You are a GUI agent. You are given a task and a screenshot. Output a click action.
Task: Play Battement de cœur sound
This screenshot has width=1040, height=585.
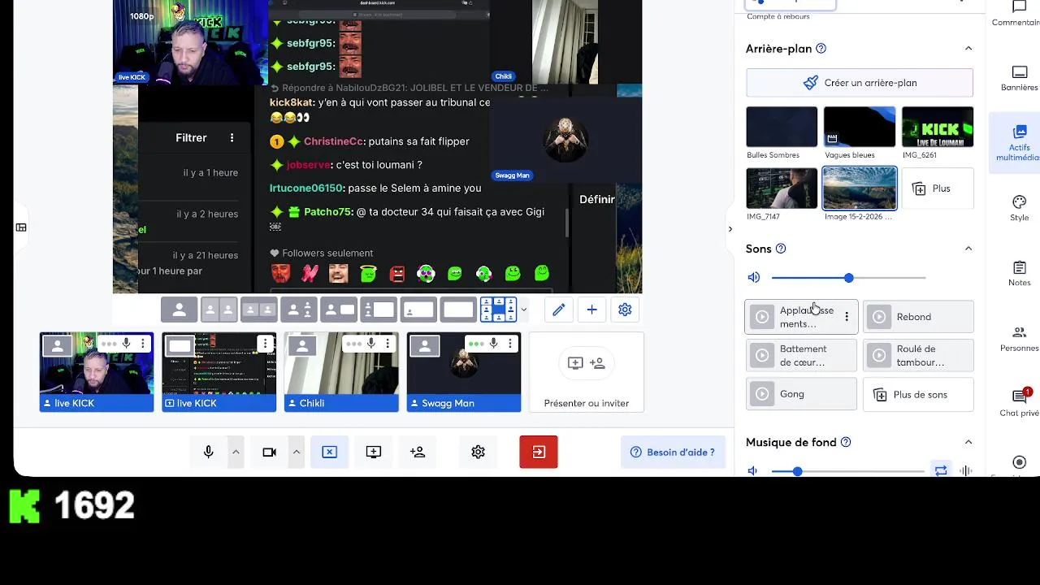tap(762, 355)
